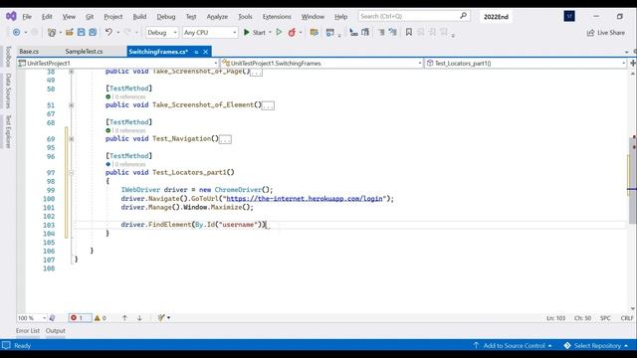Open the File menu
Image resolution: width=637 pixels, height=358 pixels.
coord(27,17)
